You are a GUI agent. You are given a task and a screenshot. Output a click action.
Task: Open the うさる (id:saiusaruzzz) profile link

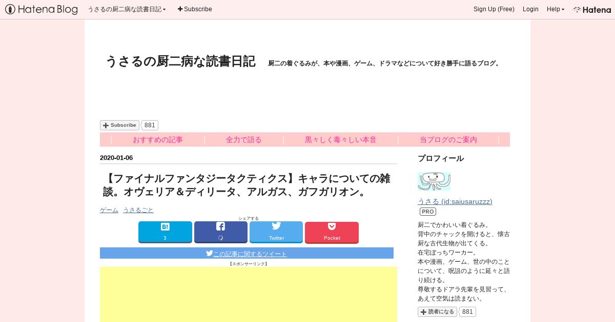tap(455, 201)
